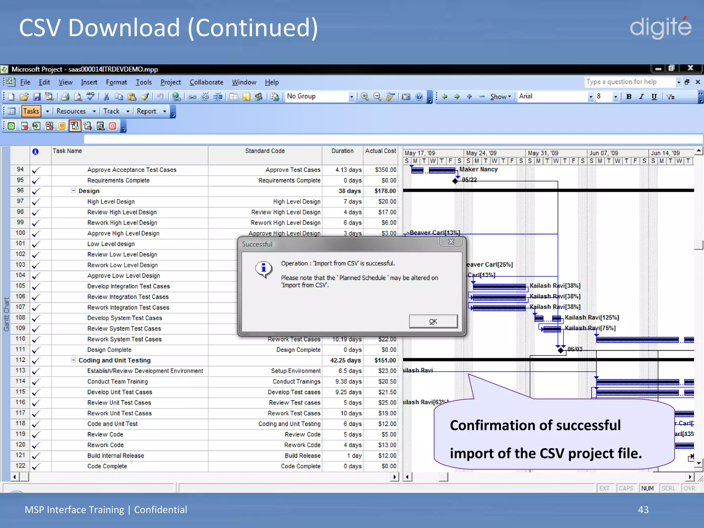Click the red power-style icon in add-in toolbar
This screenshot has height=528, width=704.
(x=112, y=126)
